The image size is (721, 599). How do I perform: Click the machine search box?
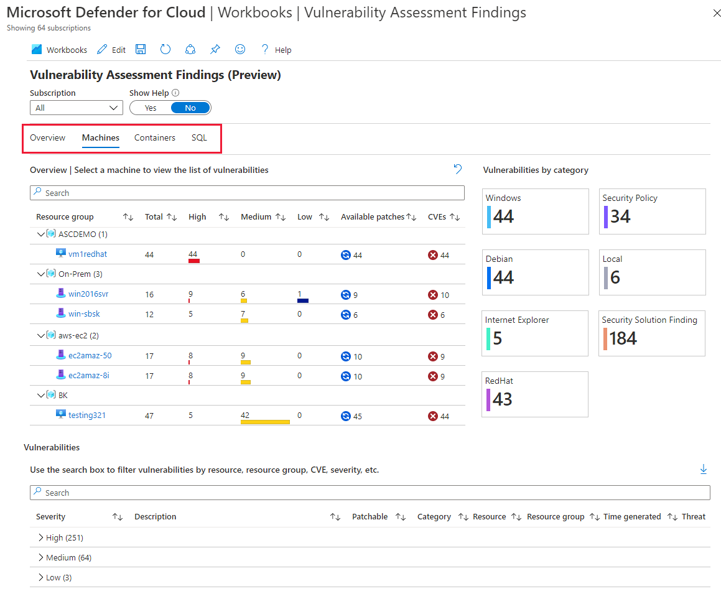(x=246, y=192)
